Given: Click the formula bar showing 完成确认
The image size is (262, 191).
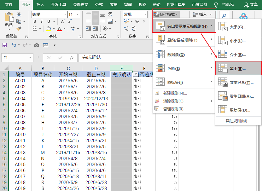Looking at the screenshot, I should [116, 57].
